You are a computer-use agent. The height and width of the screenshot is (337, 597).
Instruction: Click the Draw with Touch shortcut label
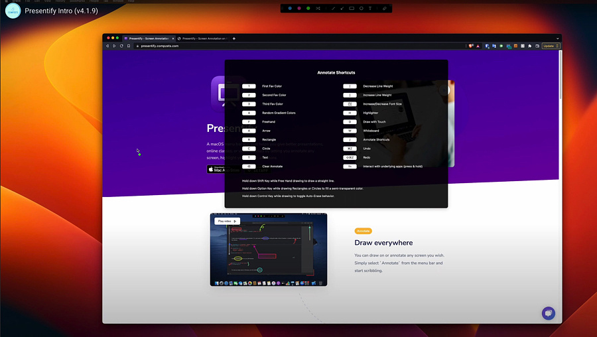tap(374, 122)
